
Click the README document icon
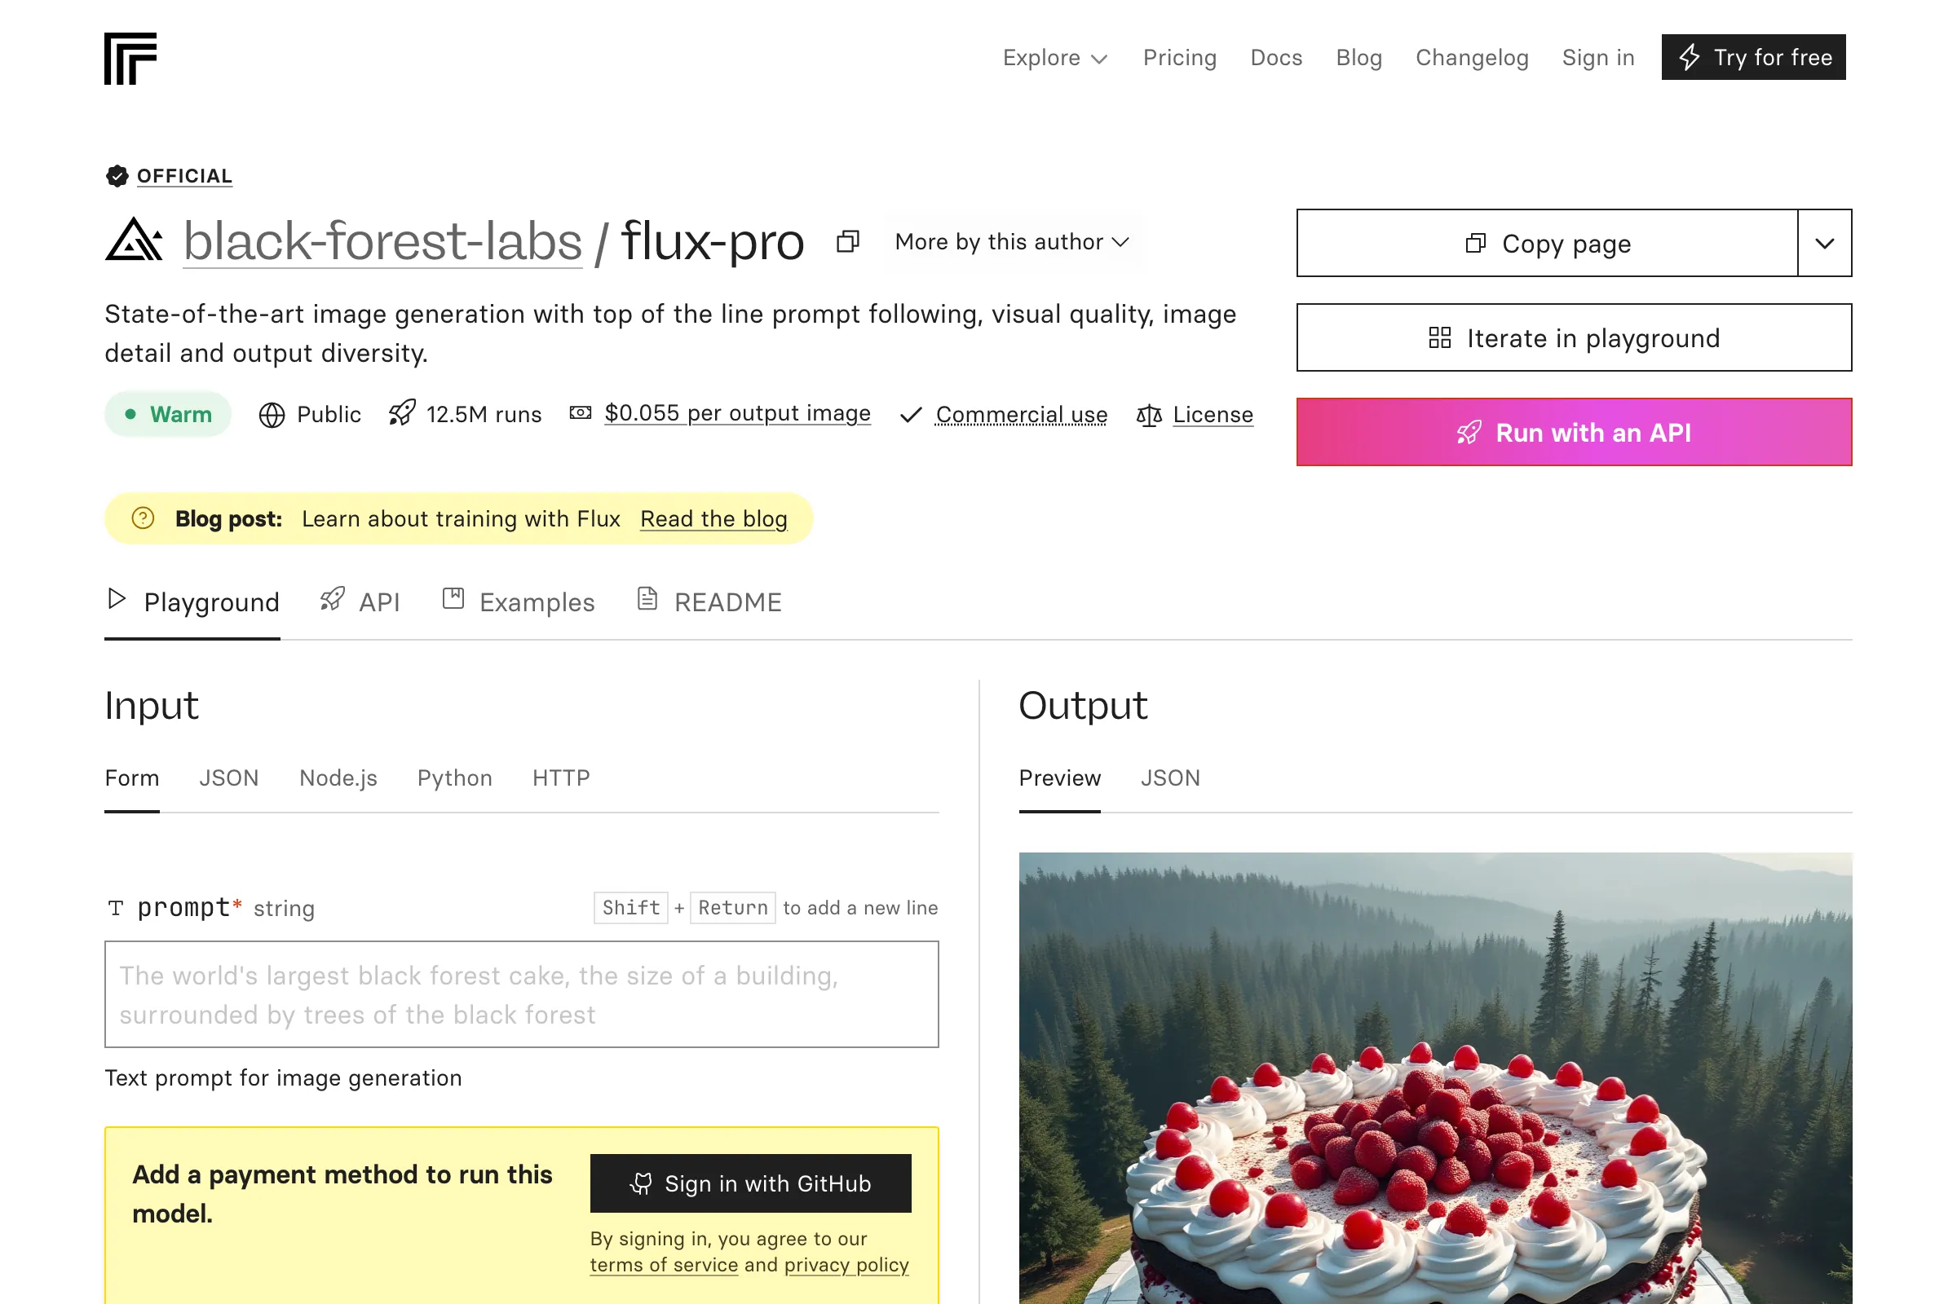tap(647, 599)
